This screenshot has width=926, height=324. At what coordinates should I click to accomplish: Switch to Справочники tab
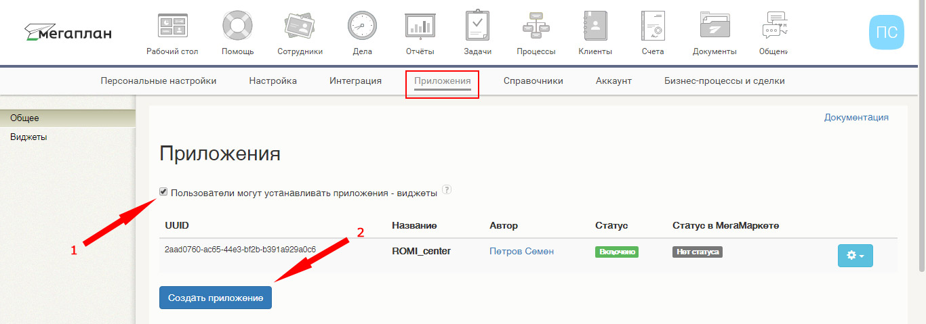pos(533,80)
